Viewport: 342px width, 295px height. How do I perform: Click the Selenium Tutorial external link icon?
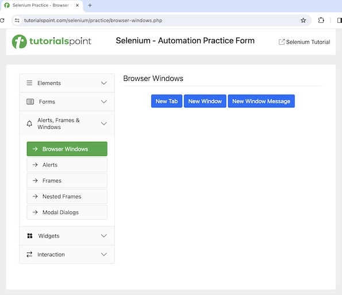(282, 42)
